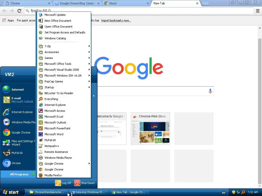Switch to Relaxing Christmas M... taskbar window

click(x=88, y=192)
